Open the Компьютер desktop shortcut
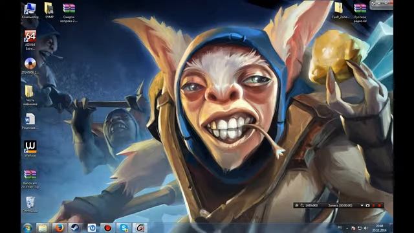Viewport: 414px width, 233px height. 30,10
